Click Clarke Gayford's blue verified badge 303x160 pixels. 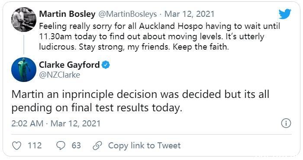click(106, 65)
